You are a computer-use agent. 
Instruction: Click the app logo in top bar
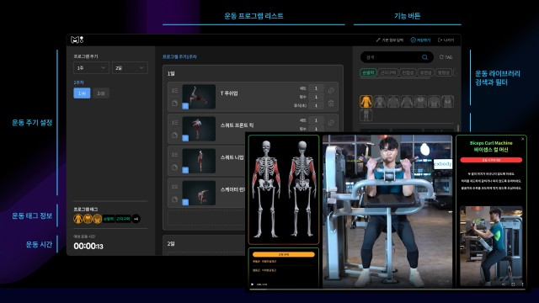tap(77, 40)
